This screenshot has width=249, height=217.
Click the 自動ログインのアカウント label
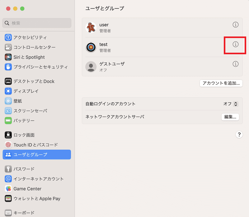point(110,104)
